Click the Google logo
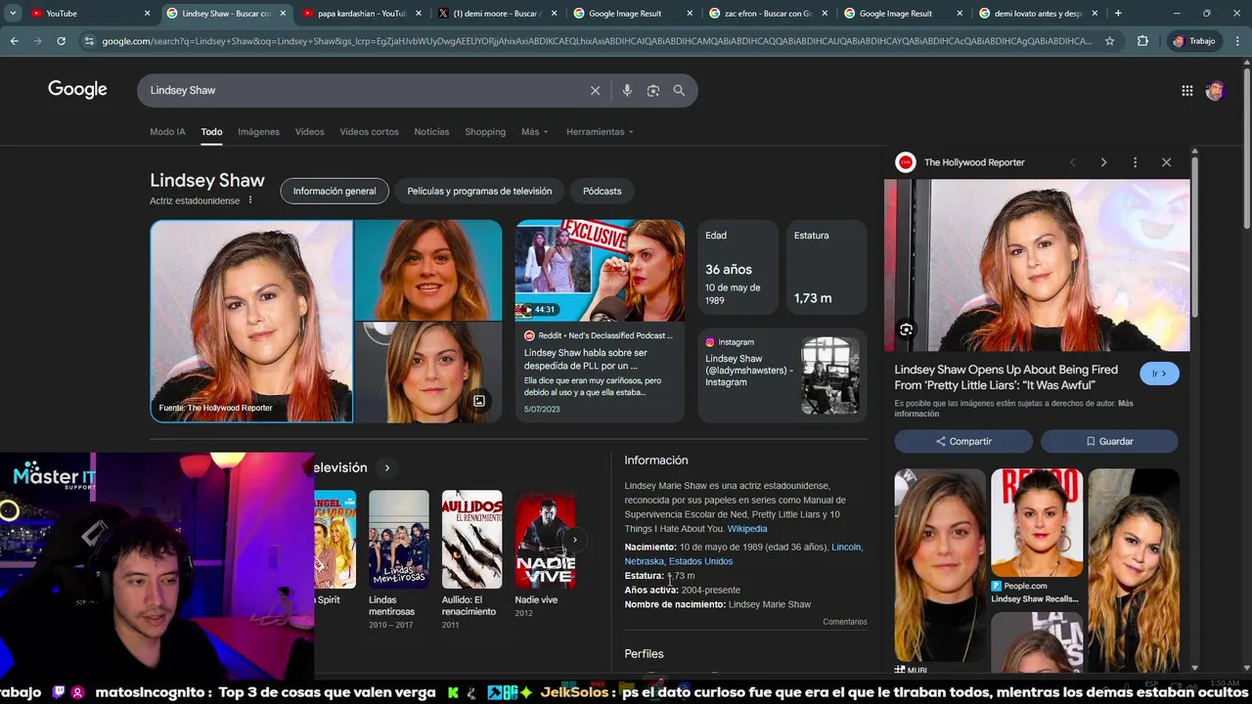Viewport: 1252px width, 704px height. coord(77,90)
